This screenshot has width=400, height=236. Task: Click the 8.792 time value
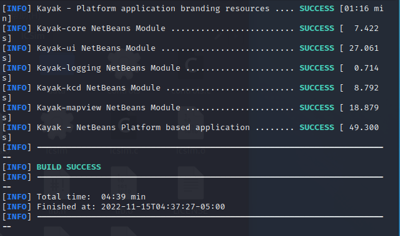click(x=367, y=88)
